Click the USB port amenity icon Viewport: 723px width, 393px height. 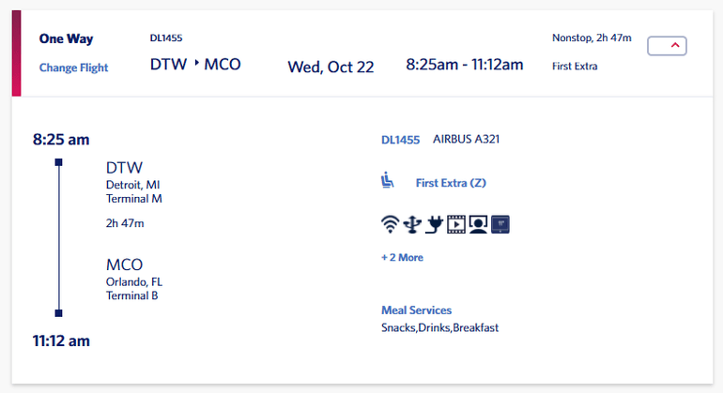[x=411, y=224]
